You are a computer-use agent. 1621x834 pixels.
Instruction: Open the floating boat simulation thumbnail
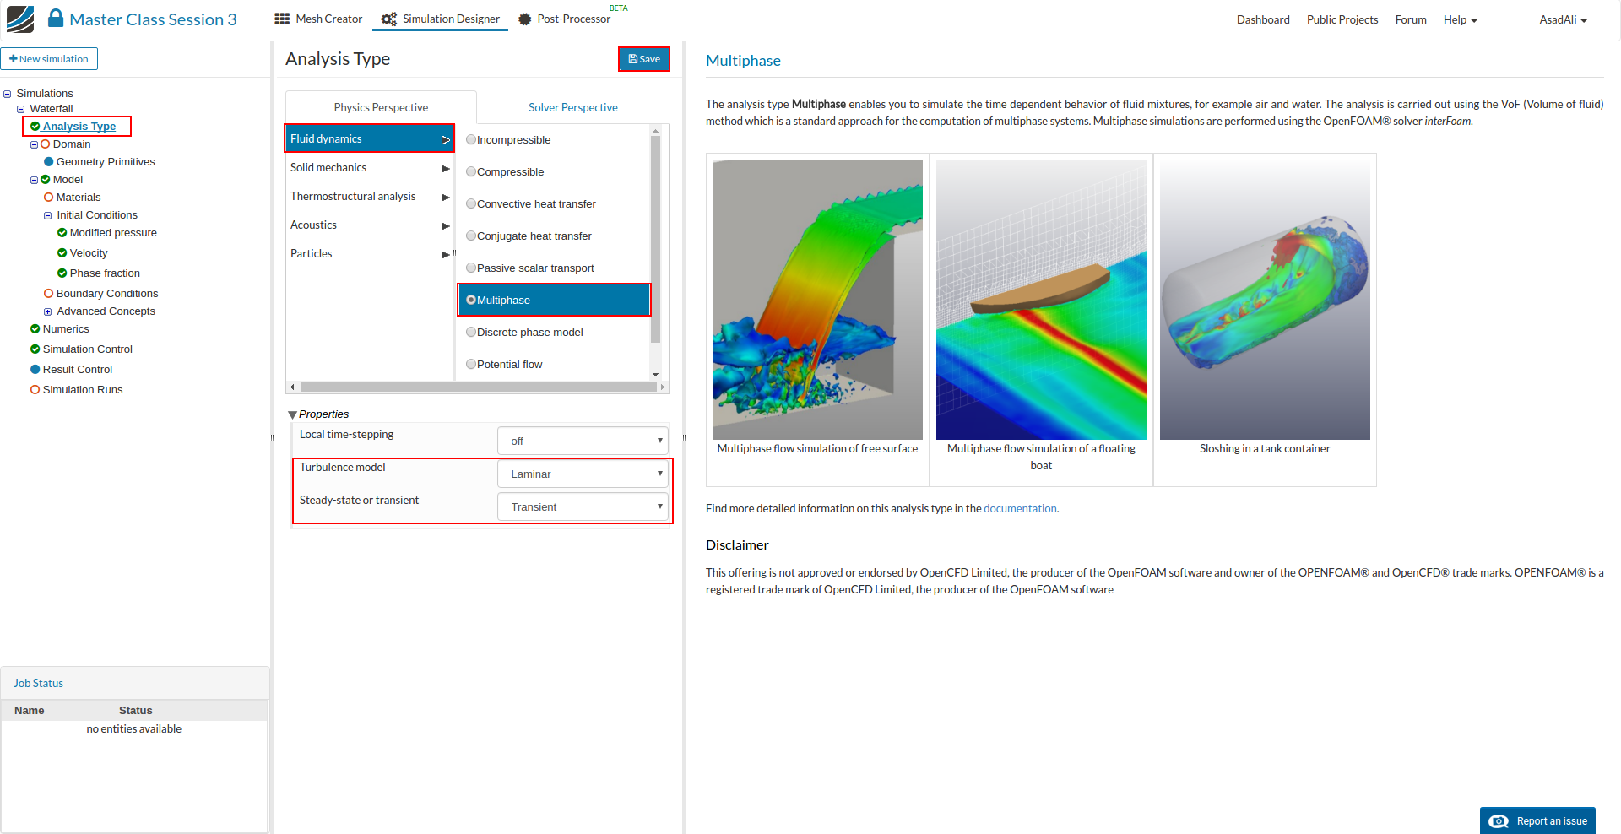[x=1041, y=300]
